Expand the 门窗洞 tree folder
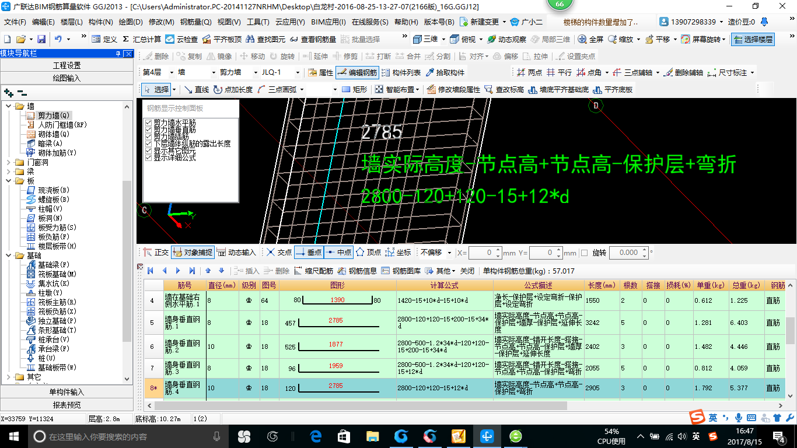 click(x=9, y=162)
